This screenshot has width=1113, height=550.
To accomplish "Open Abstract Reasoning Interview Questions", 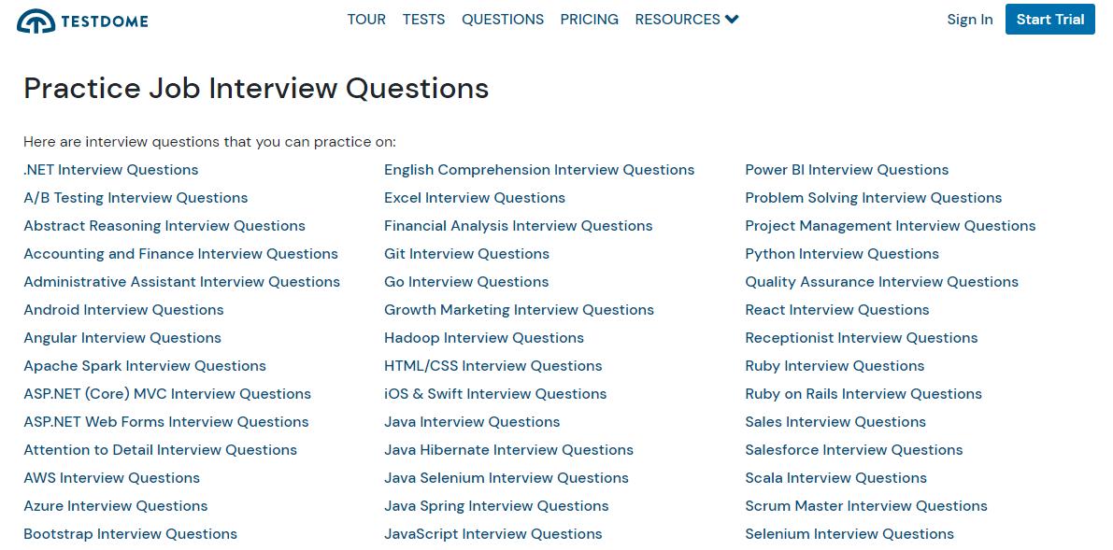I will [164, 226].
